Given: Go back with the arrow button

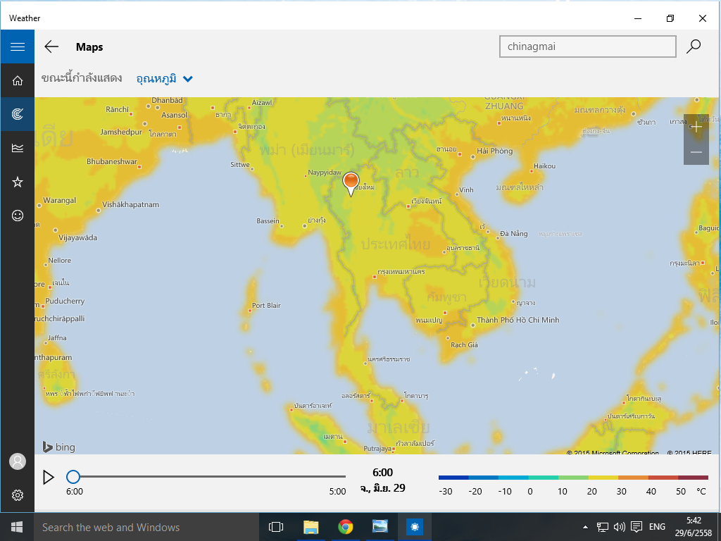Looking at the screenshot, I should 51,47.
